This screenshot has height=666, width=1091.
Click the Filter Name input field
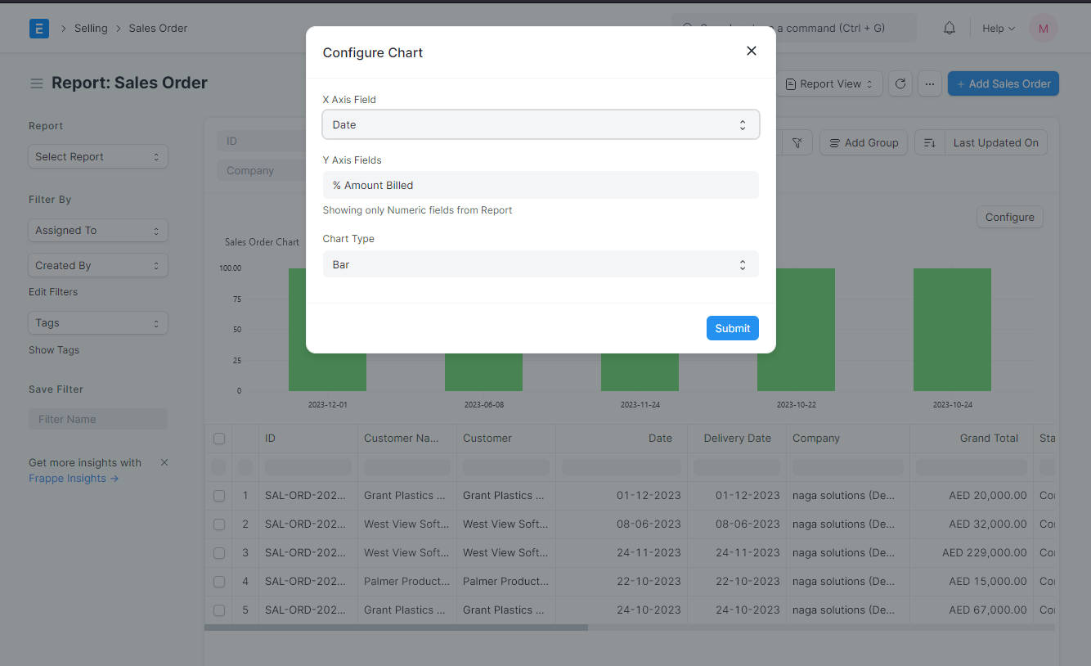[x=97, y=418]
